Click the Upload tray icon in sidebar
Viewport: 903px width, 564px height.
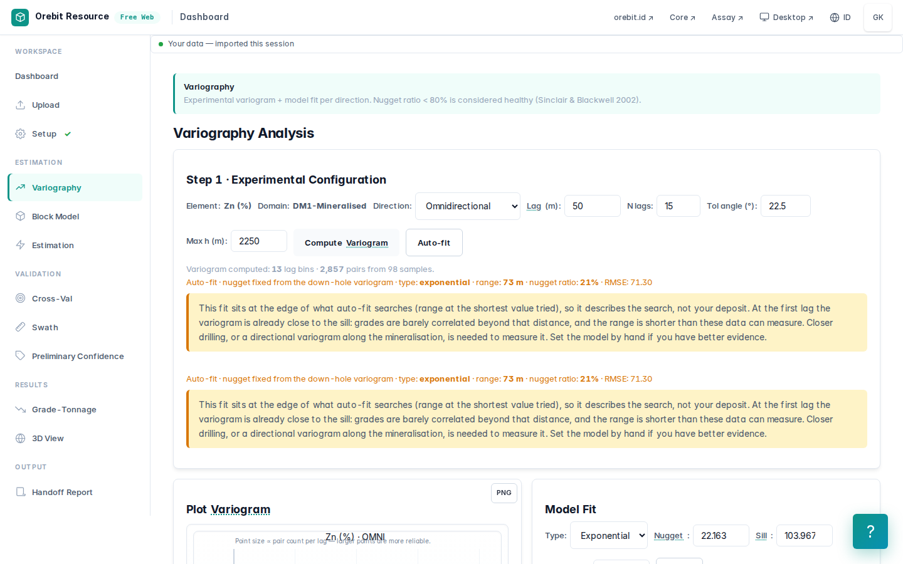coord(21,105)
